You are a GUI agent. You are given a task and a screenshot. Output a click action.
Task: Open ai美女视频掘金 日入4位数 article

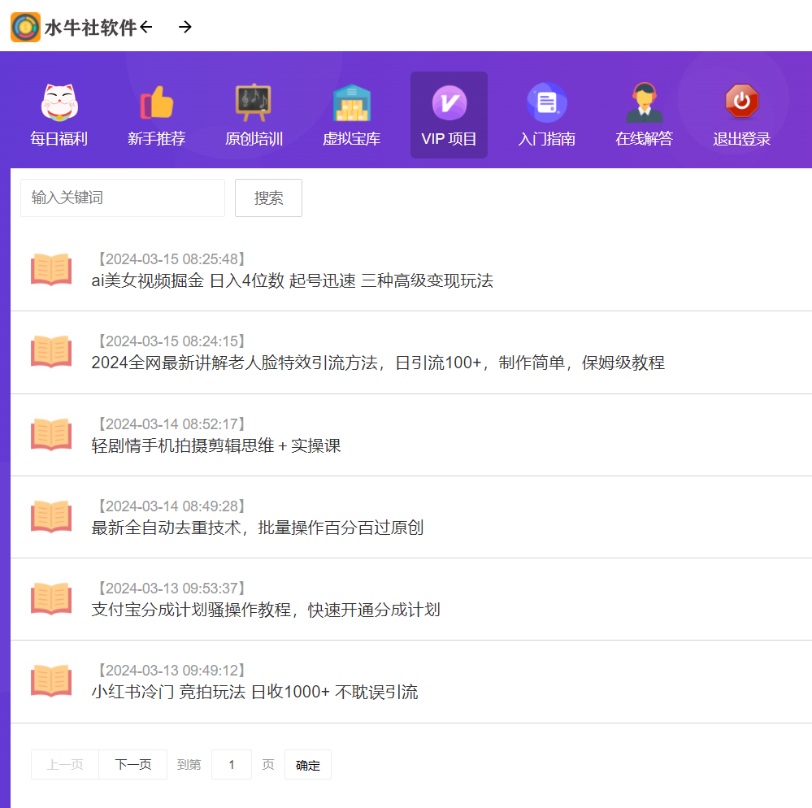pos(292,280)
